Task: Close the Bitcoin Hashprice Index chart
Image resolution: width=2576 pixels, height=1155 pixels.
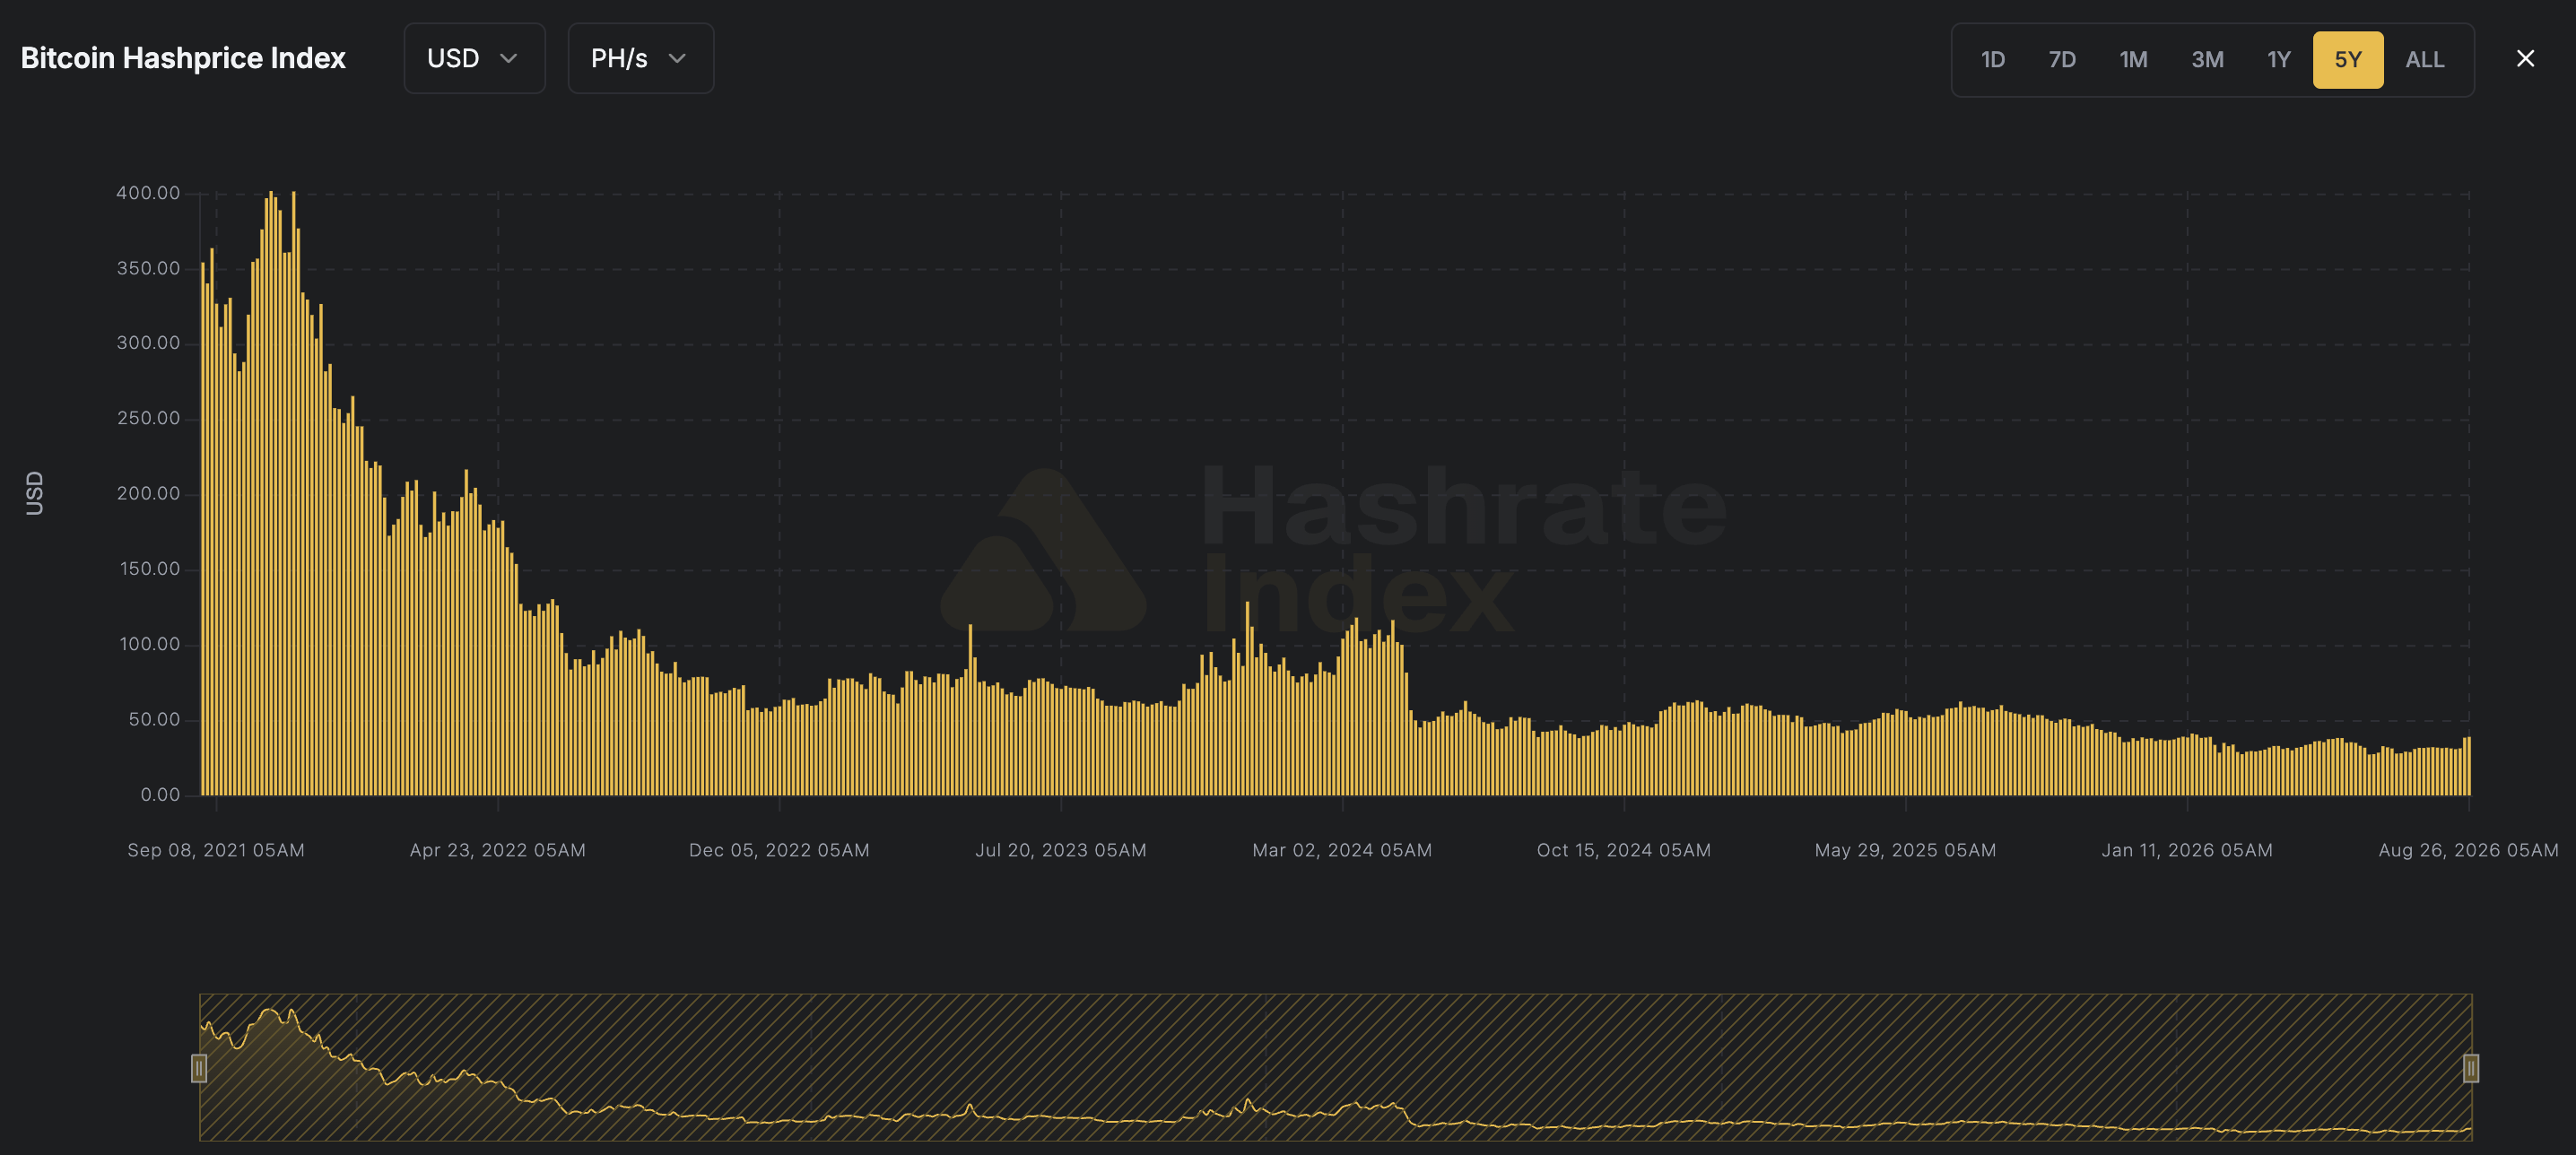Action: [2525, 59]
